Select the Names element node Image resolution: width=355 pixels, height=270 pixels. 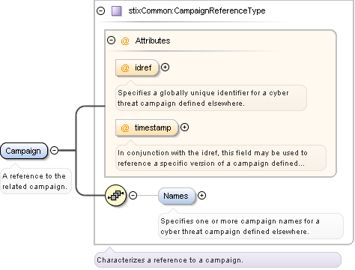pyautogui.click(x=177, y=196)
